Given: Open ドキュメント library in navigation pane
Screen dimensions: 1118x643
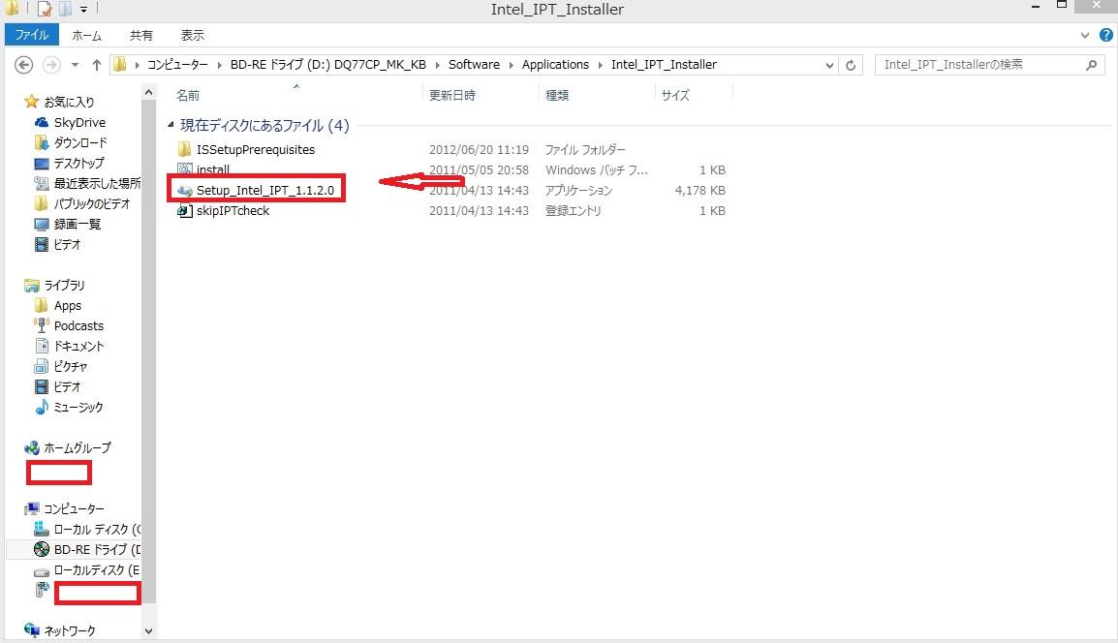Looking at the screenshot, I should click(78, 347).
